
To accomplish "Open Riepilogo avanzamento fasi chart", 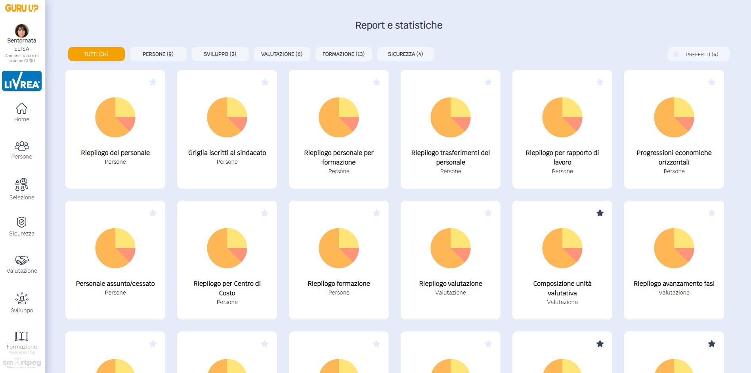I will point(674,248).
